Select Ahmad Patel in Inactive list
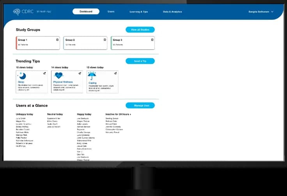287x196 pixels. [111, 124]
